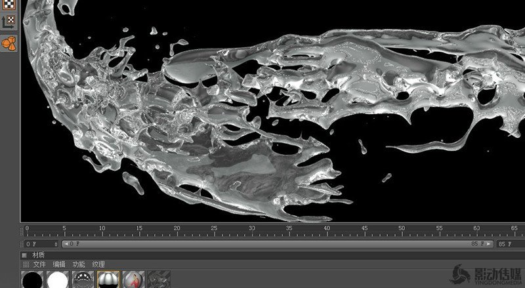The height and width of the screenshot is (288, 525).
Task: Activate the Texture Axis mode icon
Action: coord(9,22)
